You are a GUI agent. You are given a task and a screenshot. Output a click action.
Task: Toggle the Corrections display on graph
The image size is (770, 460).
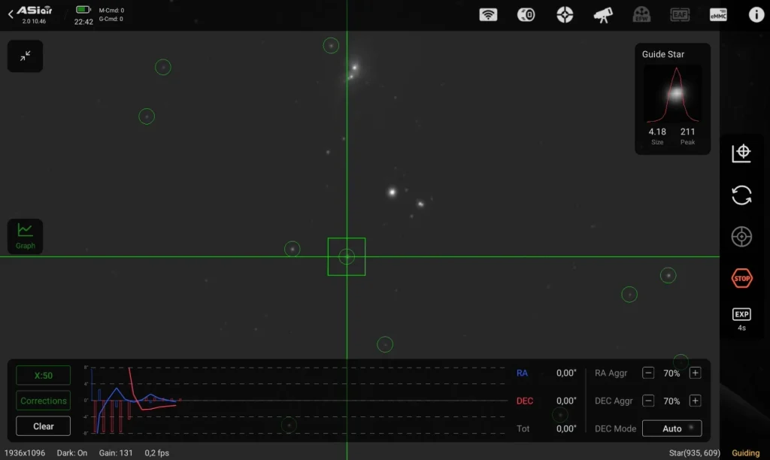click(44, 401)
